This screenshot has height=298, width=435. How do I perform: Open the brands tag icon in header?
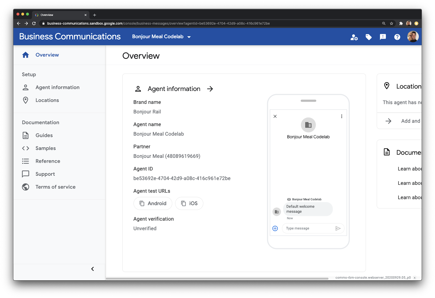368,37
